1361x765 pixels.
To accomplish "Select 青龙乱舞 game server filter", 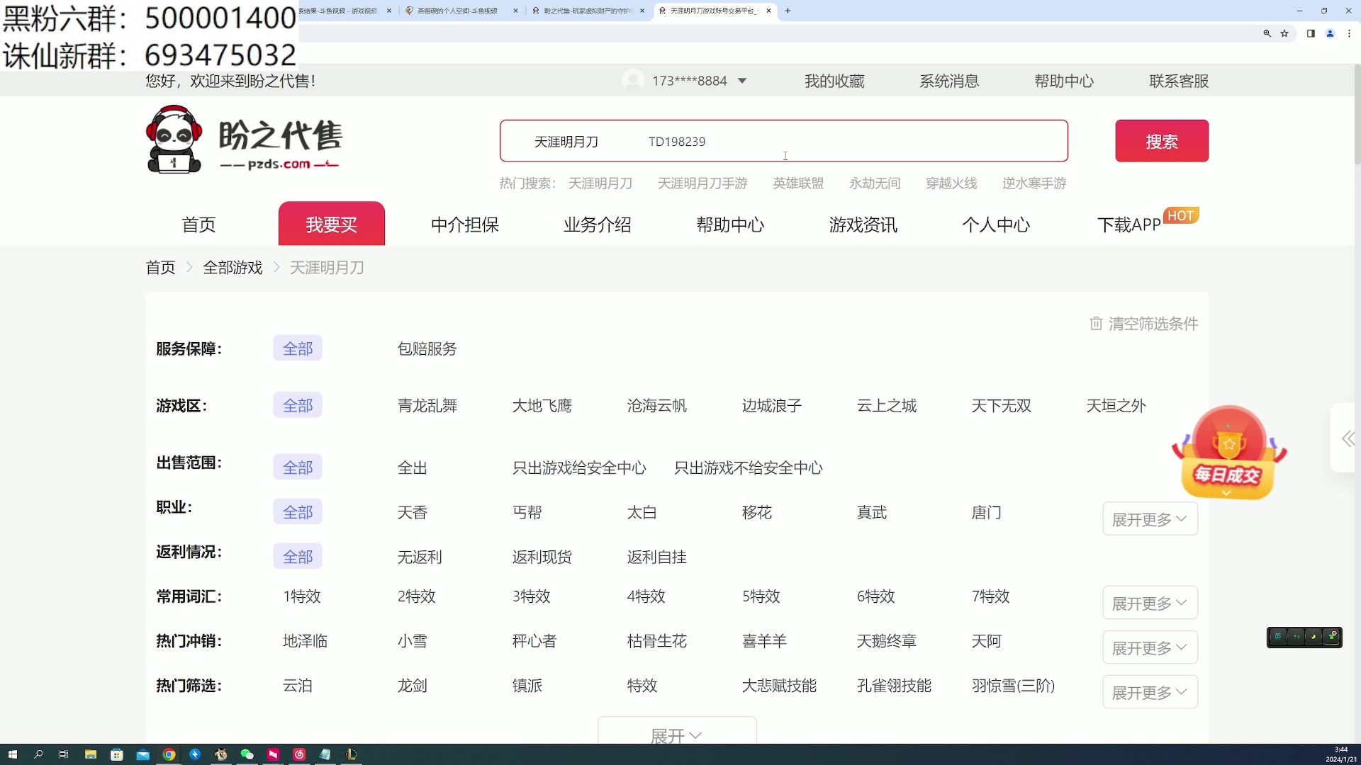I will pyautogui.click(x=427, y=405).
